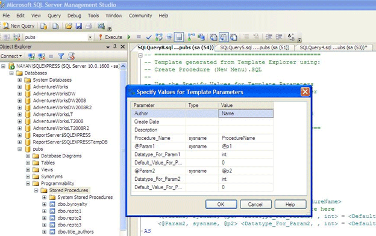Open the Query menu

pyautogui.click(x=54, y=16)
